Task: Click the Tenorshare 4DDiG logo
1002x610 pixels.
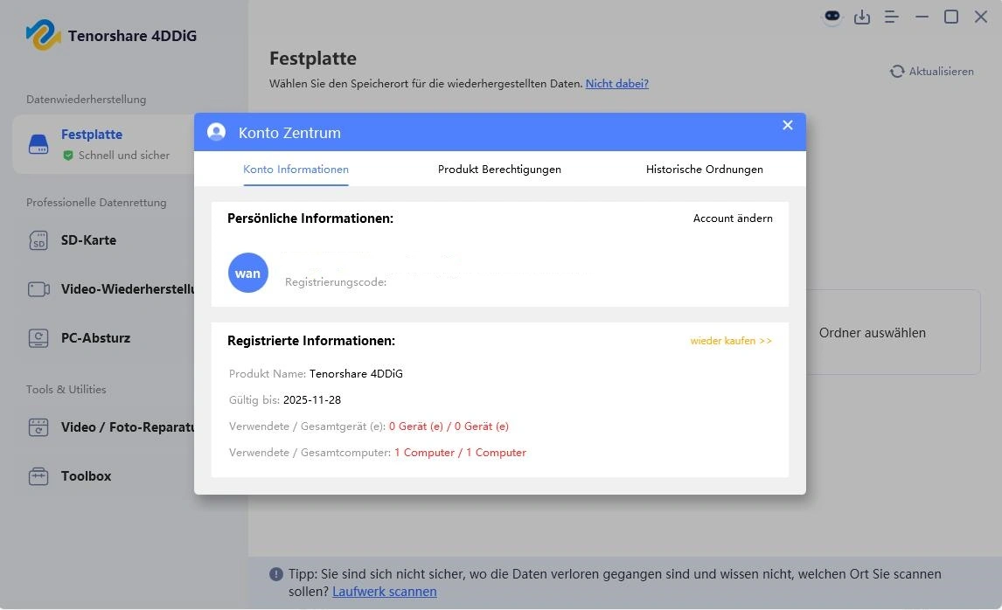Action: coord(42,36)
